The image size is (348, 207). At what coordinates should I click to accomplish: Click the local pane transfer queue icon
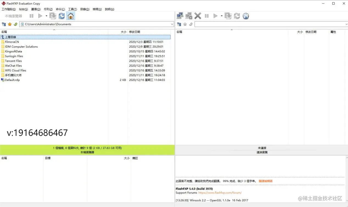click(x=53, y=16)
